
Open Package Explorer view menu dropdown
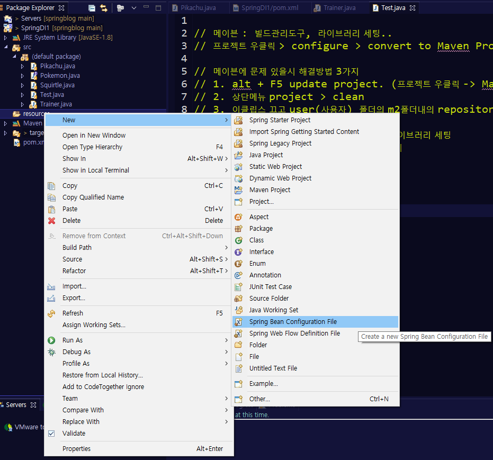point(134,8)
